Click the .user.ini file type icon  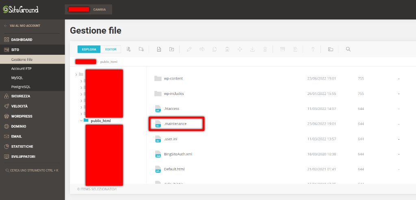pos(158,139)
